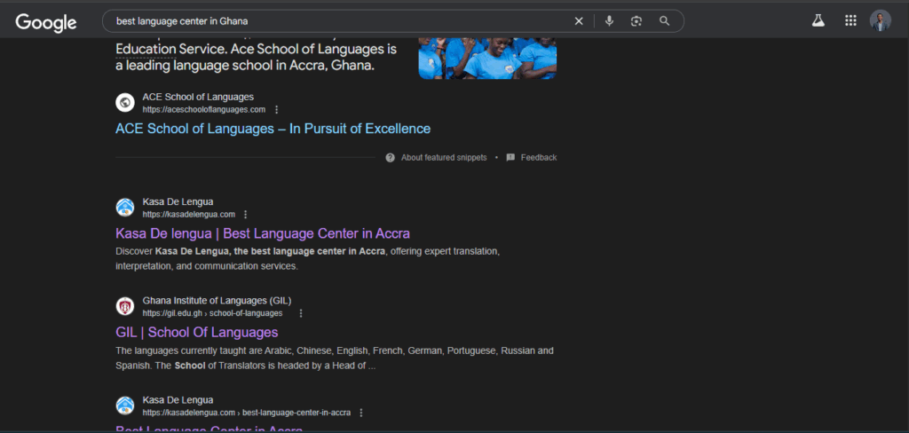Viewport: 909px width, 433px height.
Task: Start voice search with microphone icon
Action: click(609, 21)
